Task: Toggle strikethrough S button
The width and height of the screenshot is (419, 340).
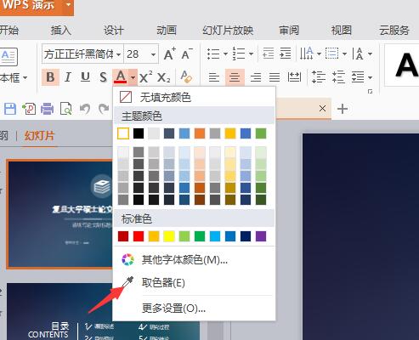Action: pos(103,77)
